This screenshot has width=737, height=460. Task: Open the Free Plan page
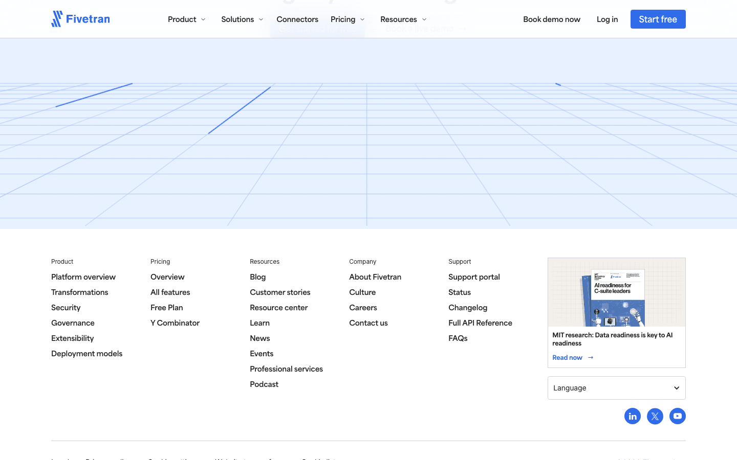[x=166, y=307]
